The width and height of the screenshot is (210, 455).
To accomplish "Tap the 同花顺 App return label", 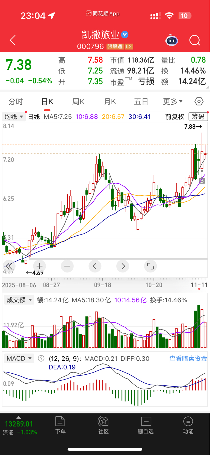I will pyautogui.click(x=103, y=13).
